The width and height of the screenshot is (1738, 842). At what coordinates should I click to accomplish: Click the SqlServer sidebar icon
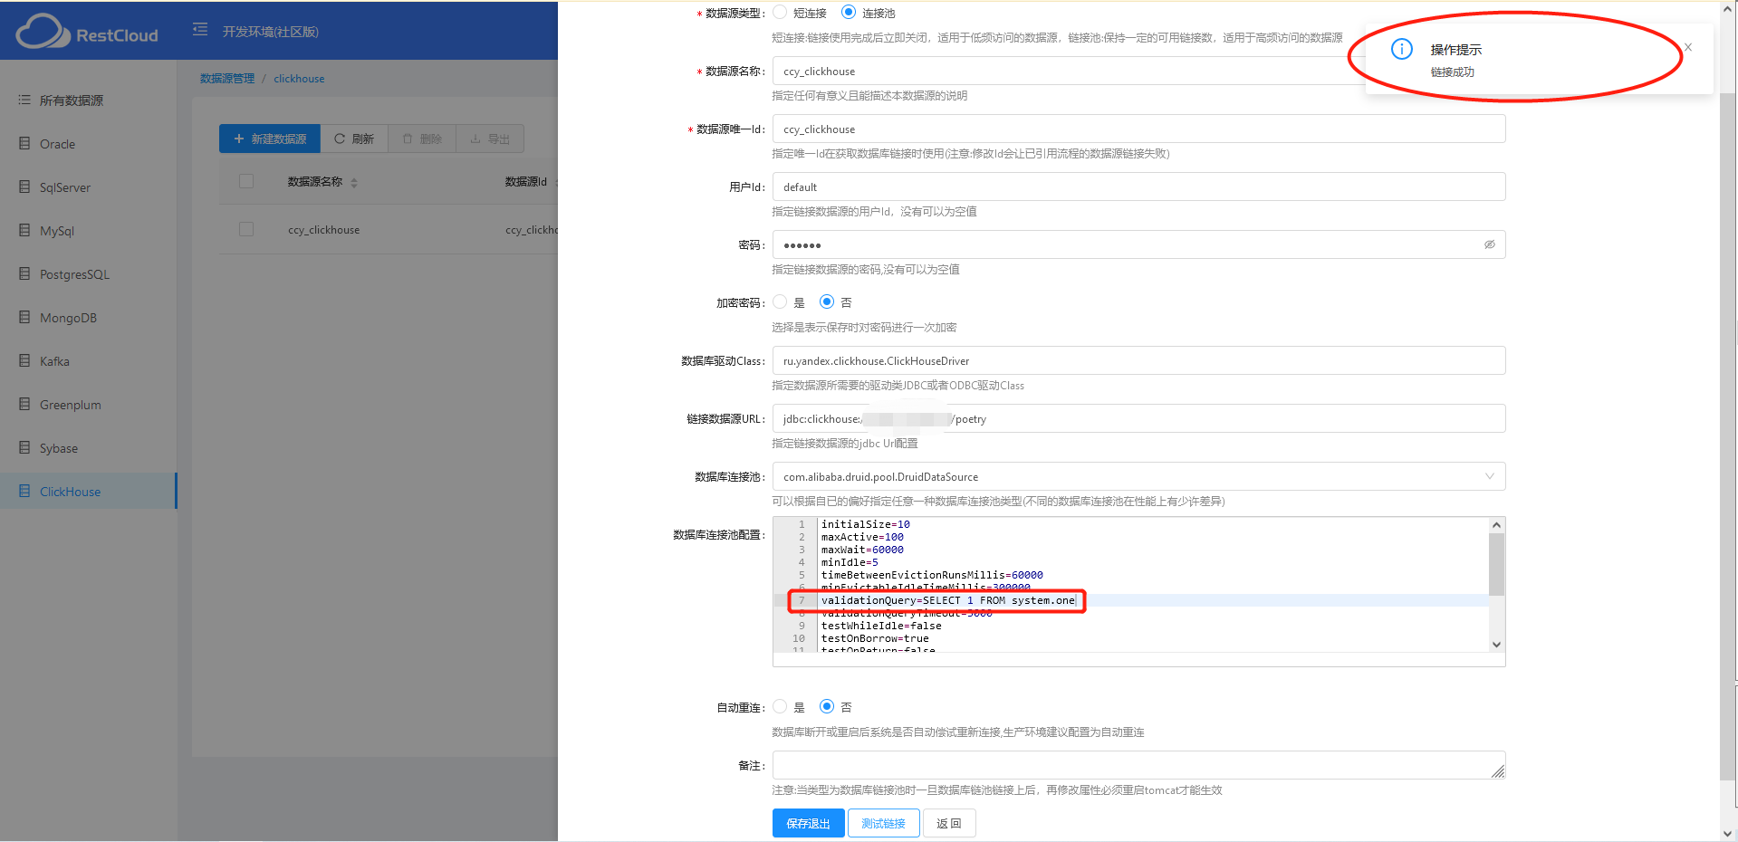click(x=24, y=187)
